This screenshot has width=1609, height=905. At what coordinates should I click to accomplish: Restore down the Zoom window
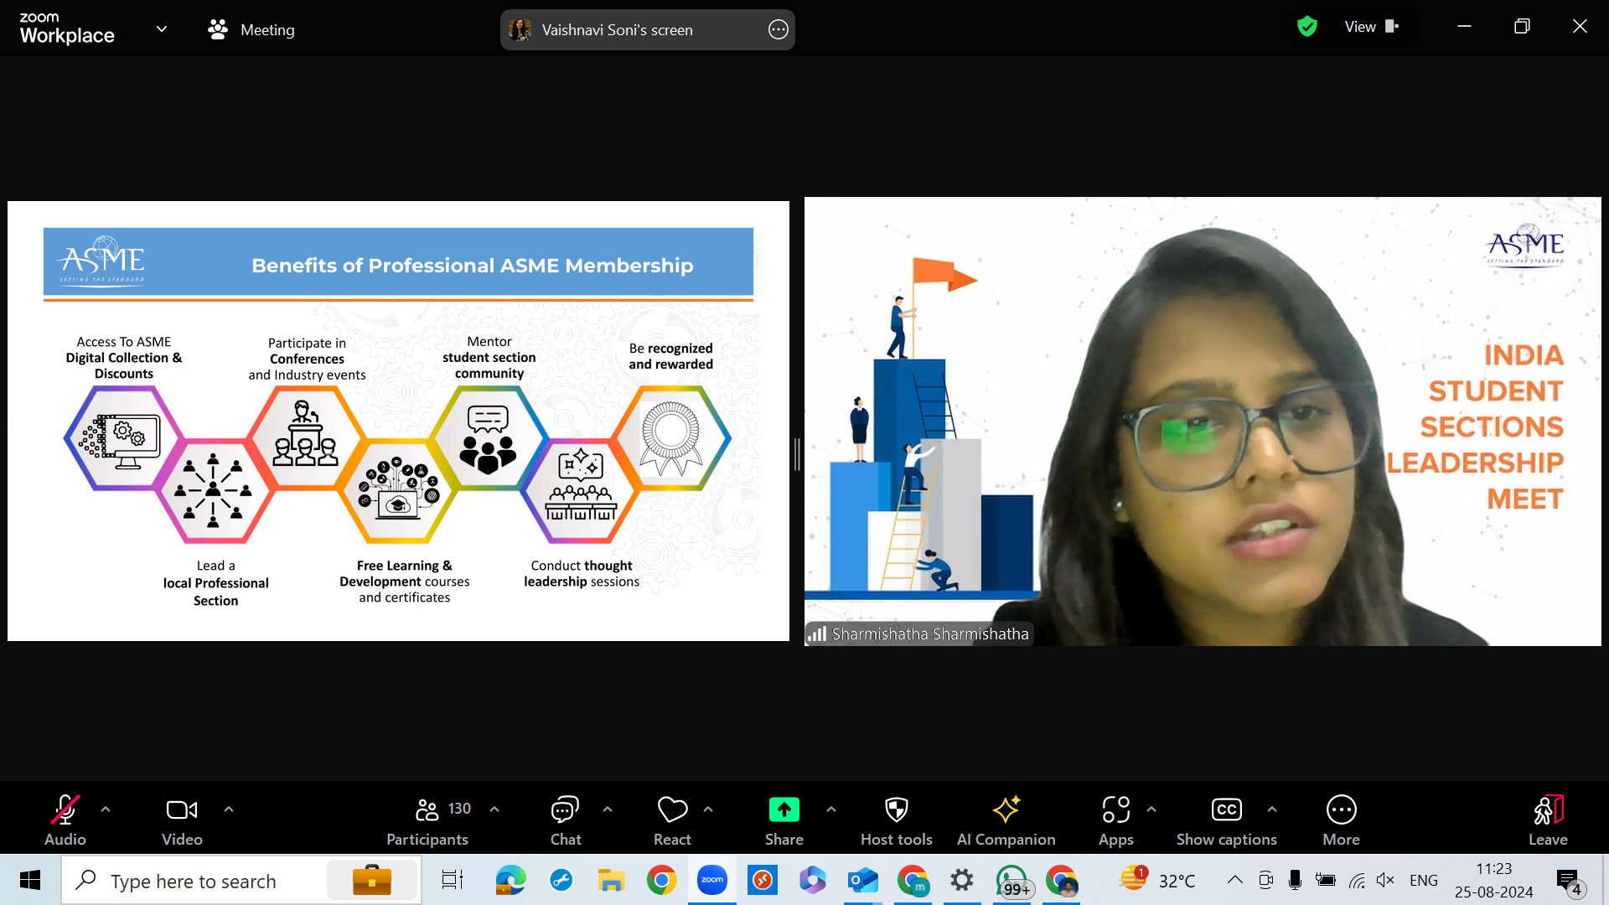coord(1522,27)
